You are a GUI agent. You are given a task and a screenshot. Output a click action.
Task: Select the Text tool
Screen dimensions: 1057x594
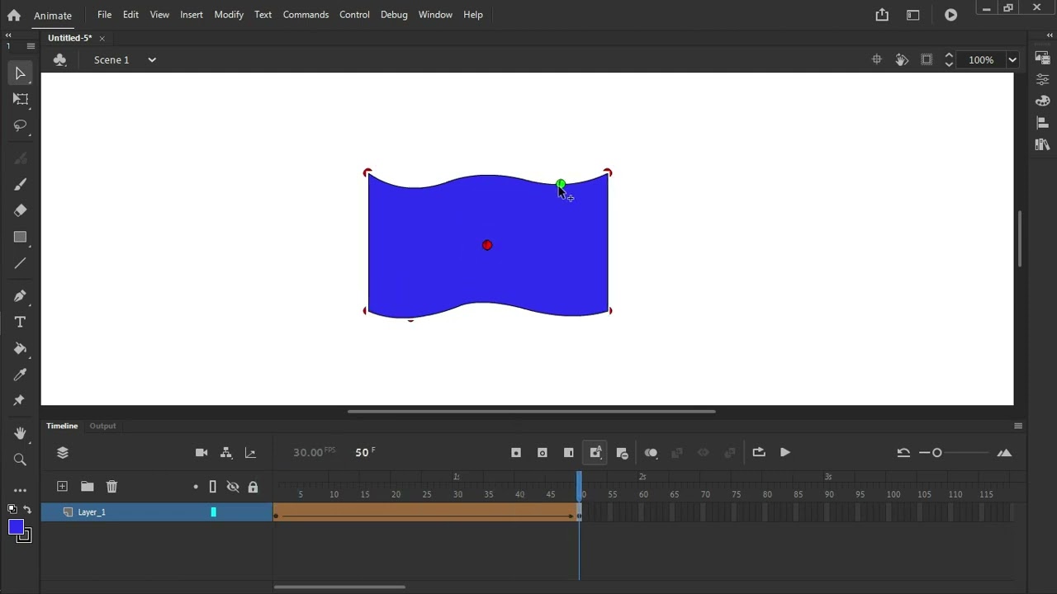pyautogui.click(x=20, y=322)
